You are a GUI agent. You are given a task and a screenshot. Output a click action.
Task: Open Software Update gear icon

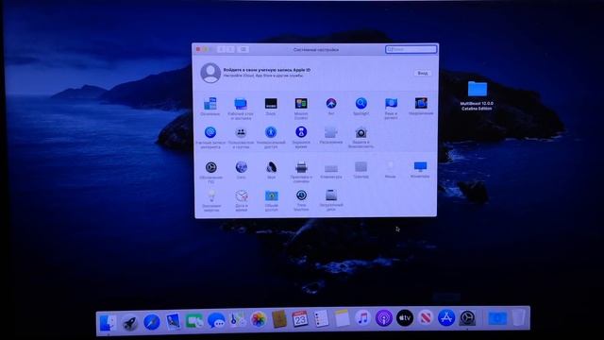[x=211, y=167]
